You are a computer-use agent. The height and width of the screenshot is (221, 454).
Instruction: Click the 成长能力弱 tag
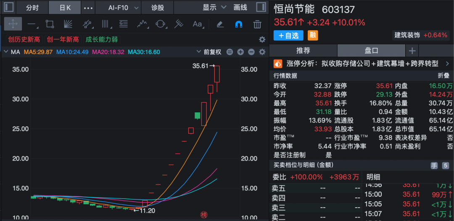[102, 39]
